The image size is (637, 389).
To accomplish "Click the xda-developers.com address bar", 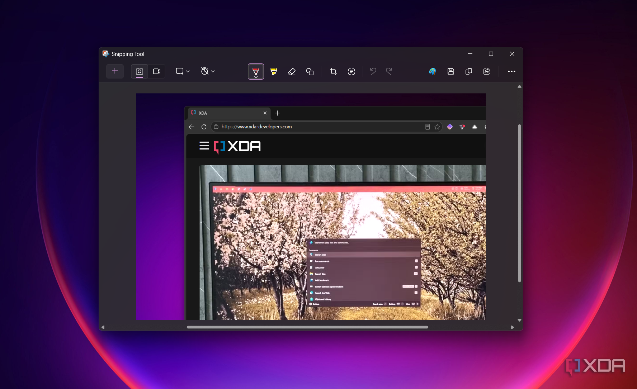I will 326,127.
